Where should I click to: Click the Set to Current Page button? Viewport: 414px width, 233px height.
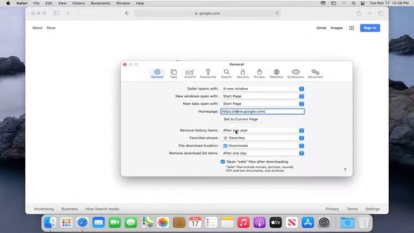(x=241, y=119)
